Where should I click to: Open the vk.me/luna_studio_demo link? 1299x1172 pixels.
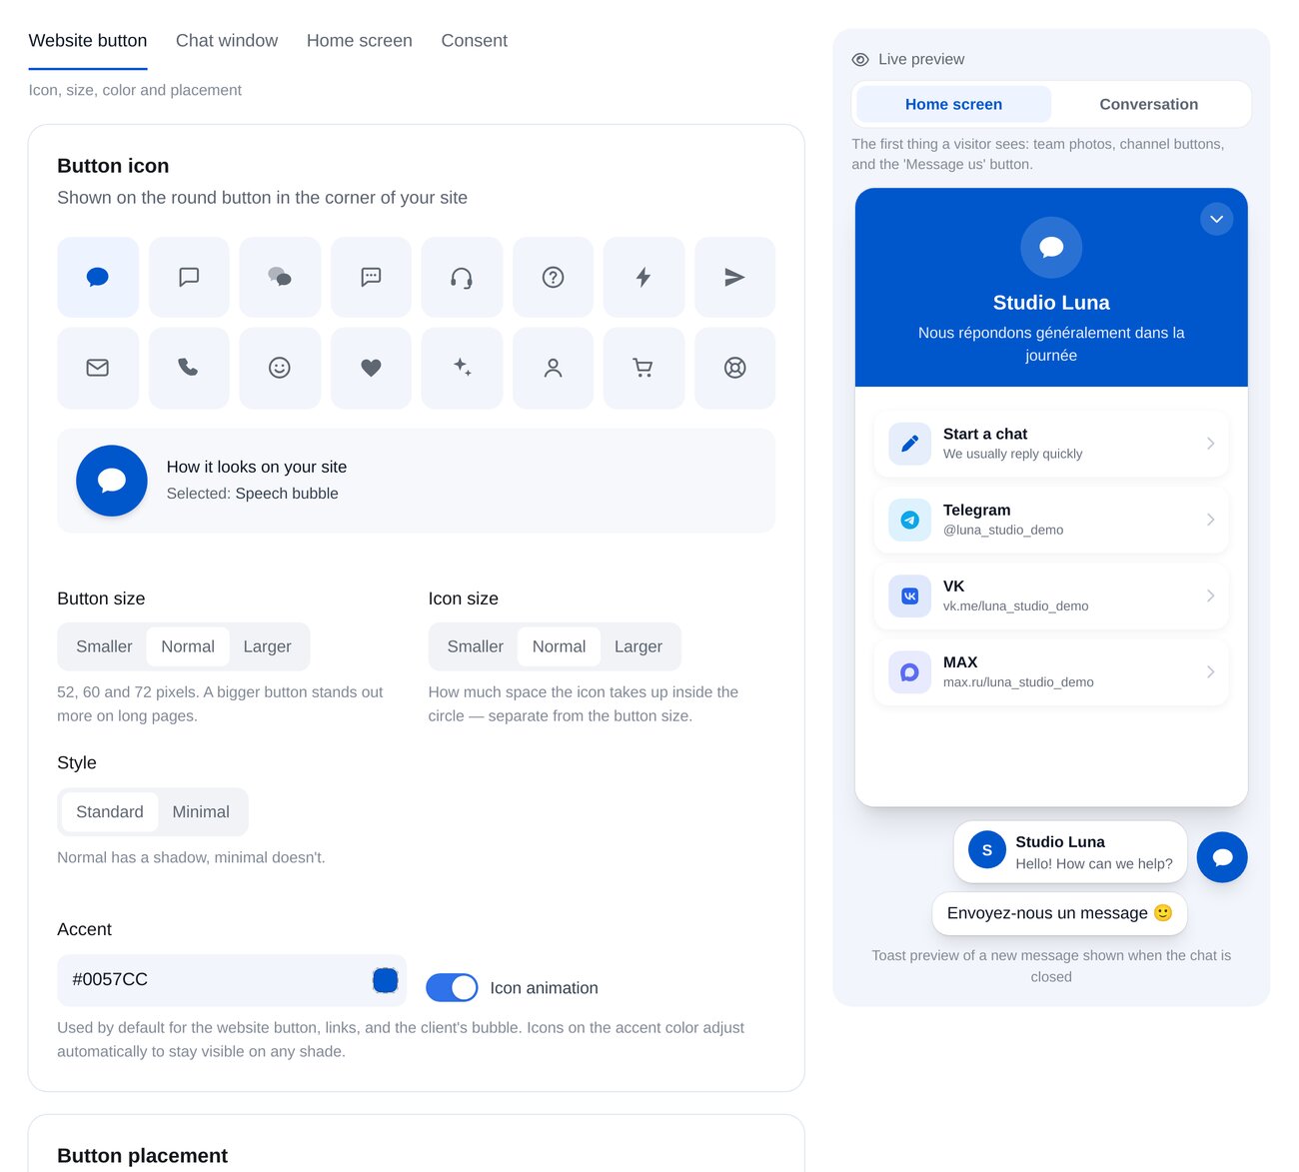point(1051,595)
